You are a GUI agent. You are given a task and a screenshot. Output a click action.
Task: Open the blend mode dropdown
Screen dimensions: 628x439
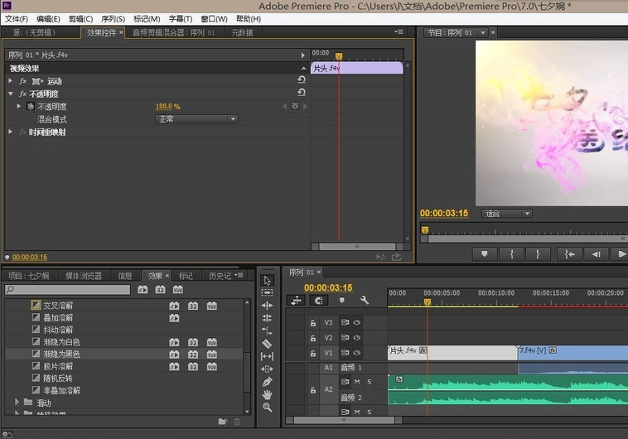coord(196,119)
